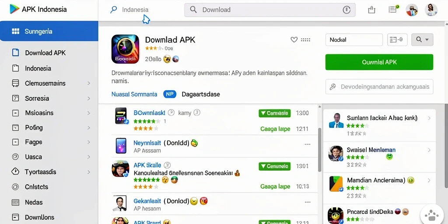Click the BOwnnlaskt phone app icon
Screen dimensions: 448x224
[122, 116]
